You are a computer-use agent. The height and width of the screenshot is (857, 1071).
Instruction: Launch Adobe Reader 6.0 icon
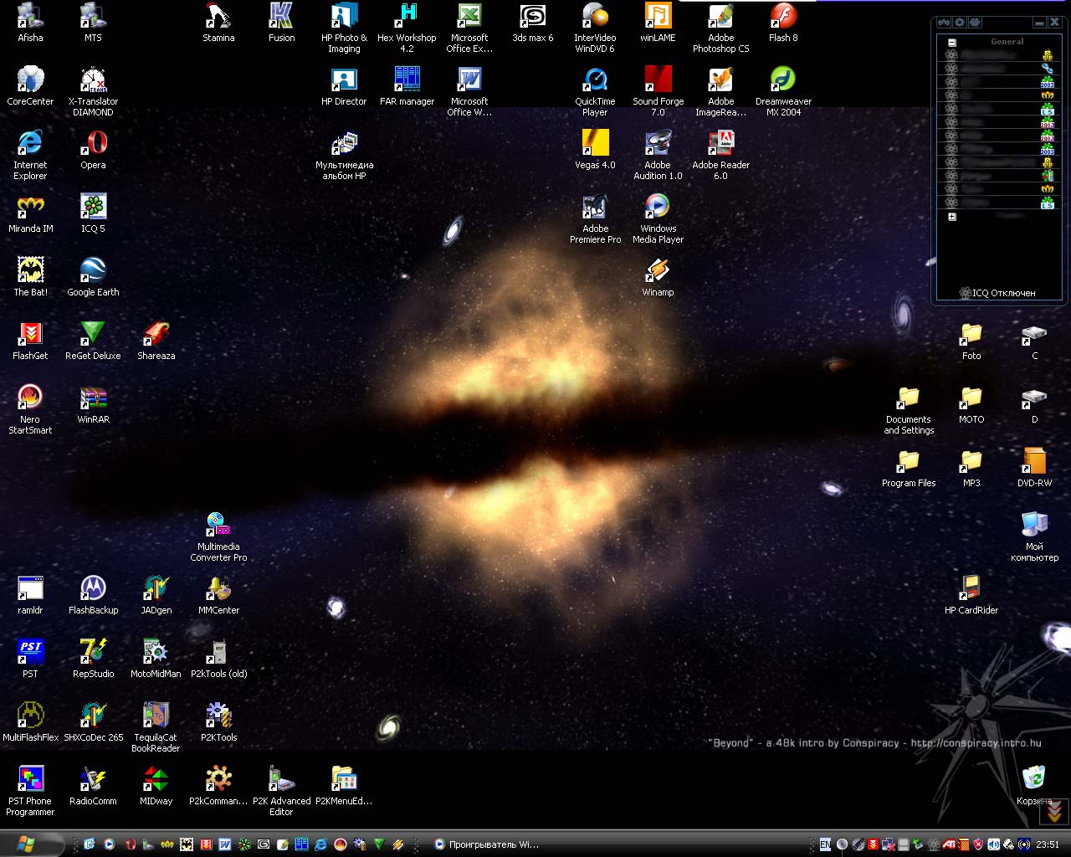coord(720,155)
